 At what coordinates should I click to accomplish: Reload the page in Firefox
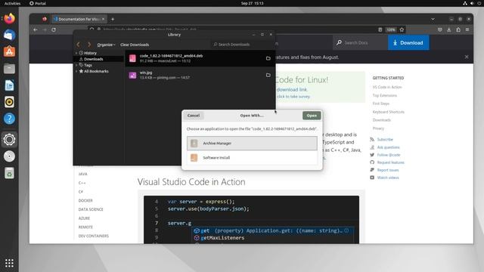coord(54,30)
